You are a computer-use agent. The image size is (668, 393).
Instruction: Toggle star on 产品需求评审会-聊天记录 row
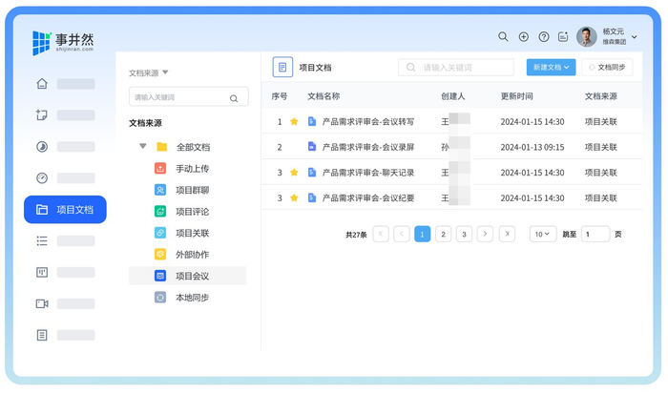(294, 173)
